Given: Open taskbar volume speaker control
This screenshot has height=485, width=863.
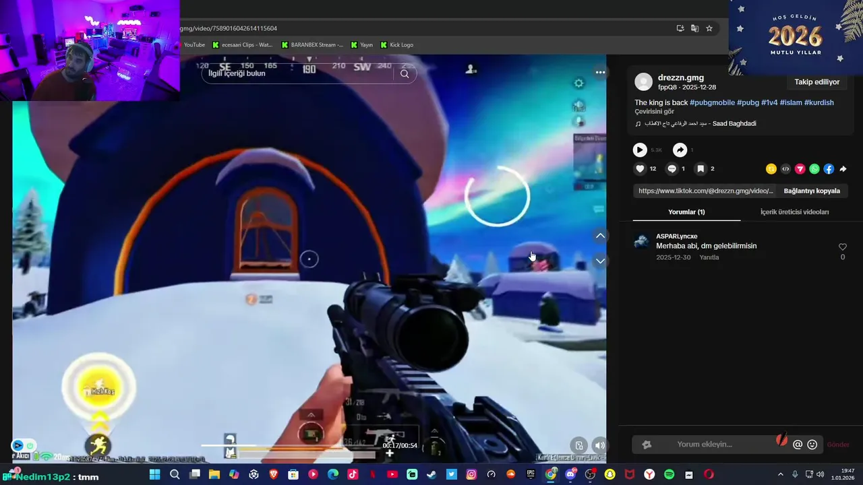Looking at the screenshot, I should [820, 474].
